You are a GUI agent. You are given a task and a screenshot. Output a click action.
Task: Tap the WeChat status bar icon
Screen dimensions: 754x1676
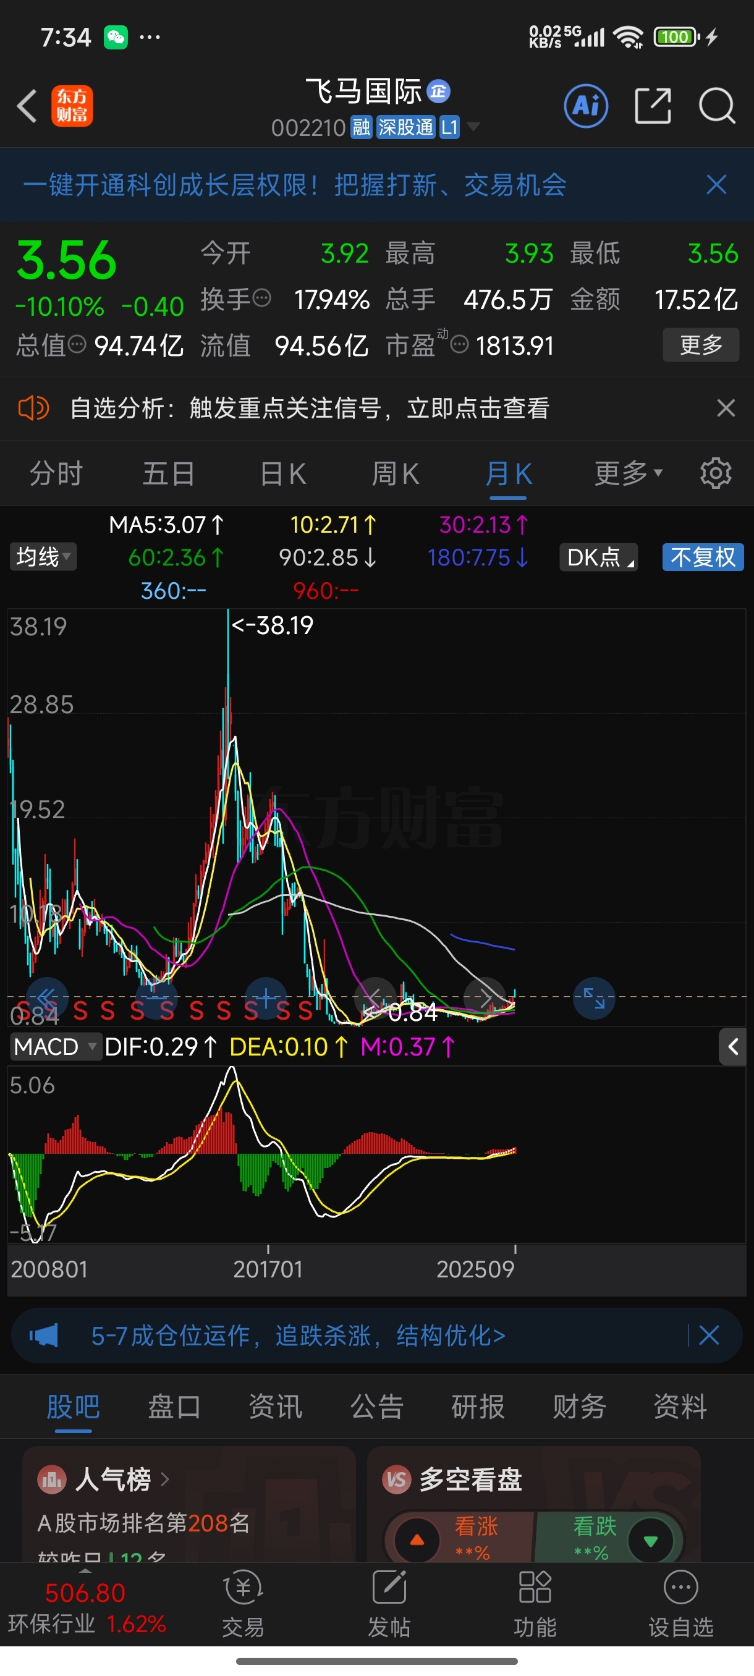(116, 37)
